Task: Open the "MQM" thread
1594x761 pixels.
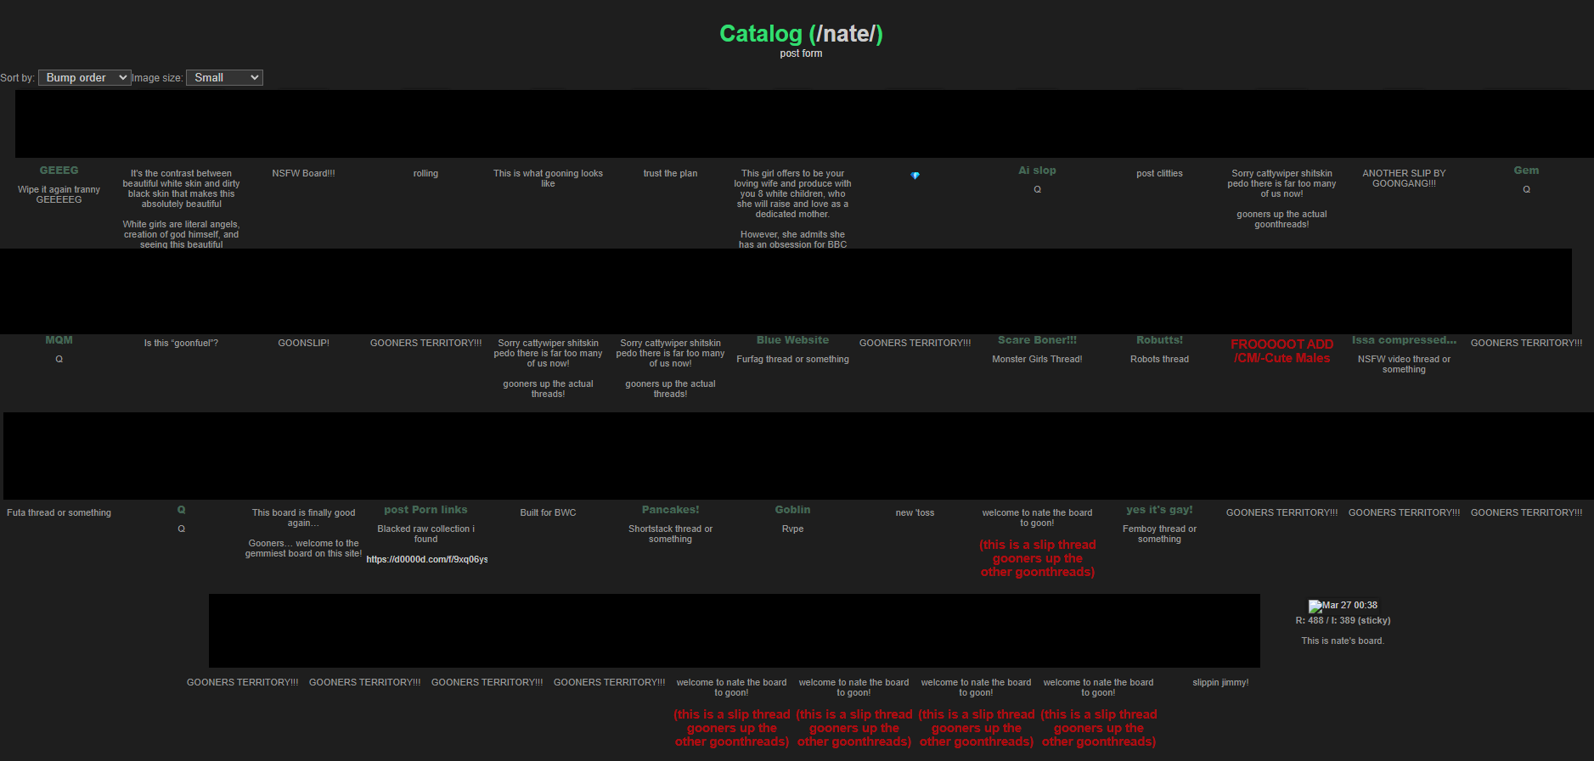Action: 59,340
